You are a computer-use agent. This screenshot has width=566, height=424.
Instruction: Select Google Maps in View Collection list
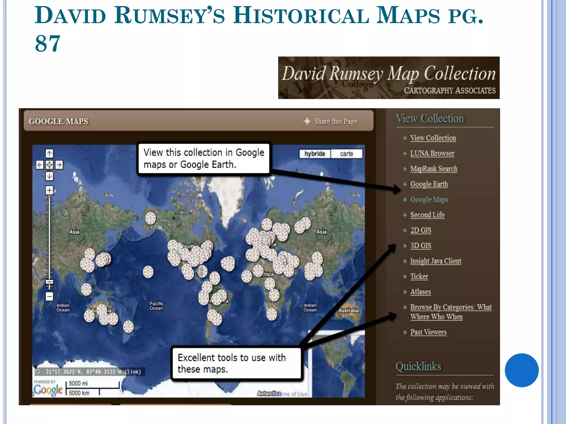pos(429,200)
